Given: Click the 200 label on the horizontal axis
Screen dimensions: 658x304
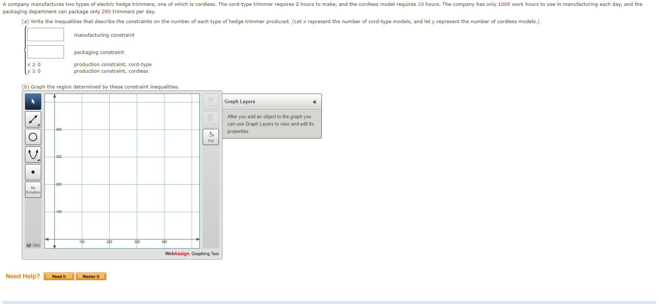Looking at the screenshot, I should tap(110, 242).
